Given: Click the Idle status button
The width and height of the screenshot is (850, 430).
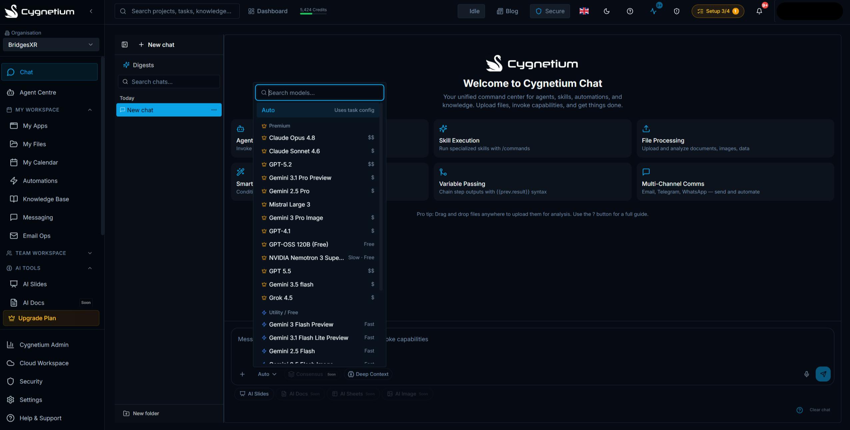Looking at the screenshot, I should tap(471, 11).
